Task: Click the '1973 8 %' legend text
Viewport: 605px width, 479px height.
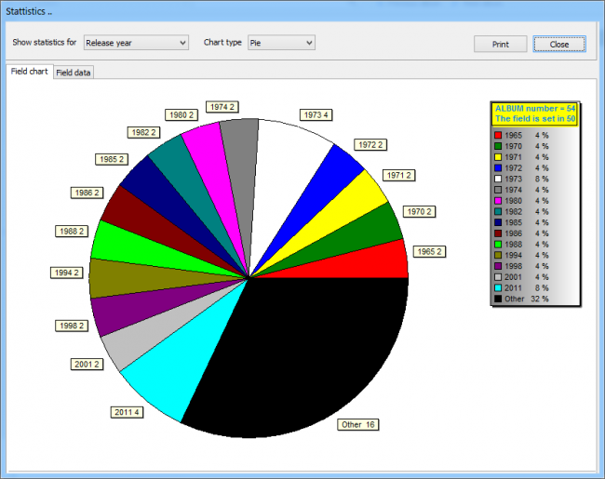Action: 526,179
